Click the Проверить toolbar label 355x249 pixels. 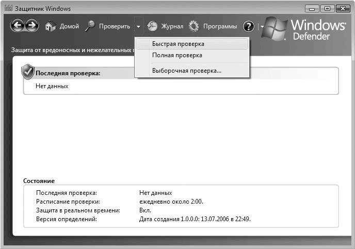(x=114, y=26)
